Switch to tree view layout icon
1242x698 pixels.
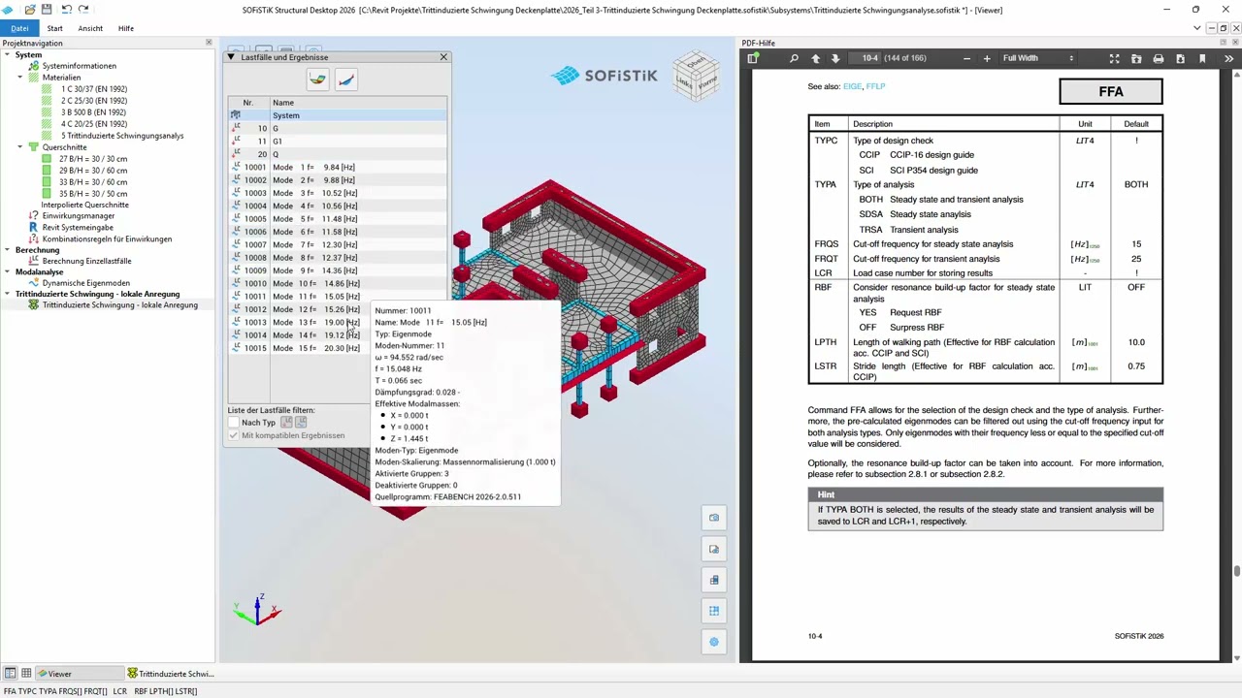click(10, 673)
